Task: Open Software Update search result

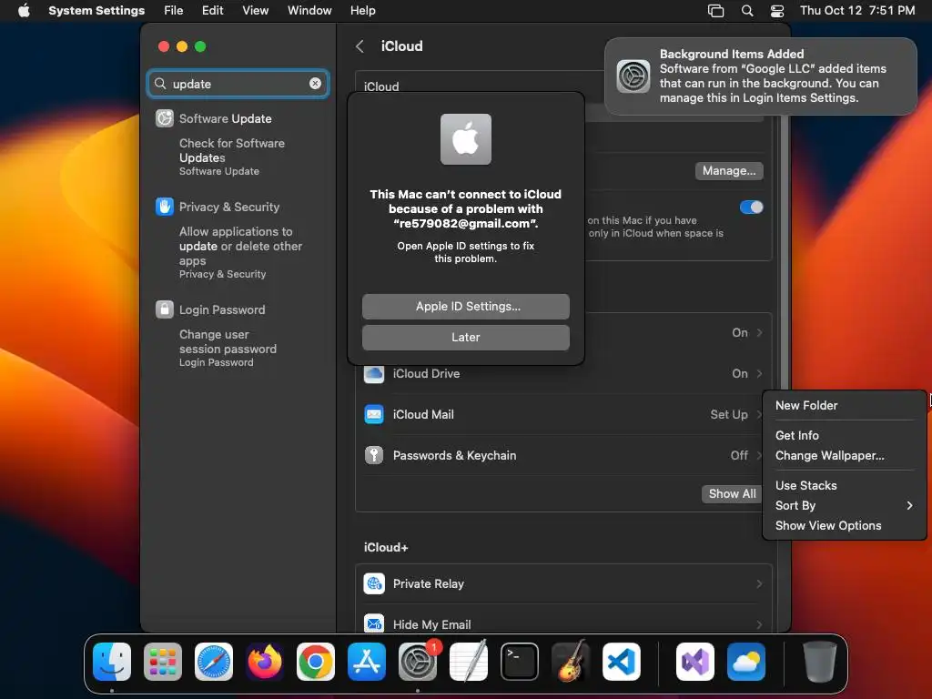Action: point(226,118)
